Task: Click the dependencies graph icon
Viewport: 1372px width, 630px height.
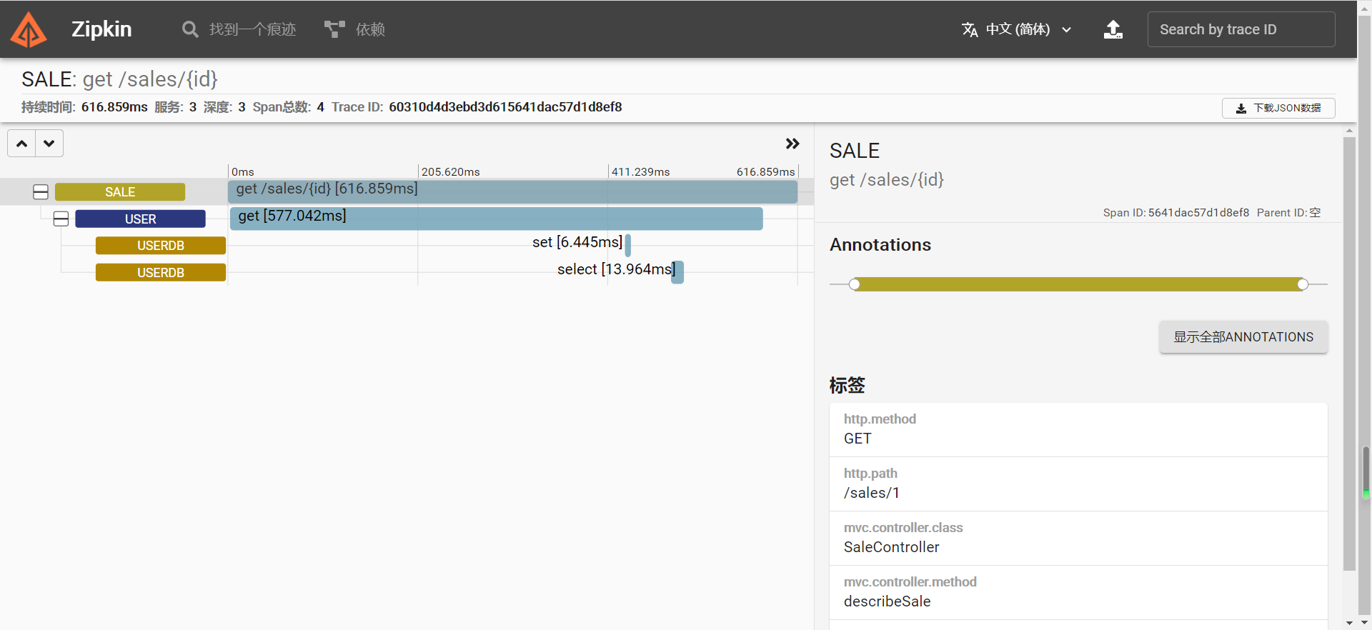Action: 334,29
